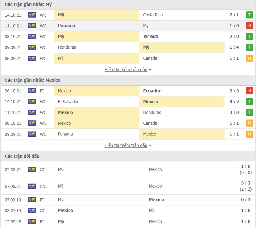
Task: Click the red B result badge for Panama vs Mỹ
Action: click(x=250, y=26)
